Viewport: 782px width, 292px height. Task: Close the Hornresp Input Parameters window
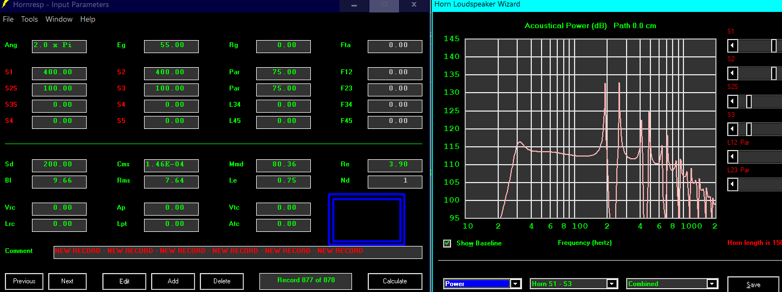(x=414, y=5)
